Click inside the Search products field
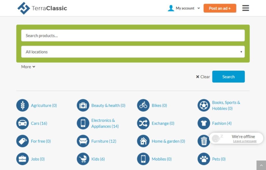 133,36
